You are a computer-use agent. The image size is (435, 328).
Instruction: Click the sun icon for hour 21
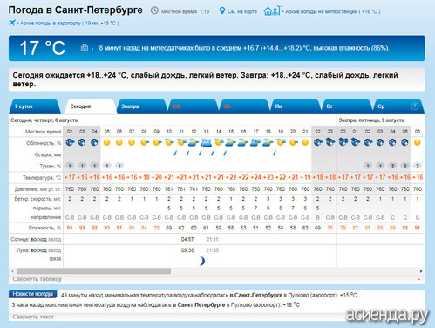click(305, 142)
